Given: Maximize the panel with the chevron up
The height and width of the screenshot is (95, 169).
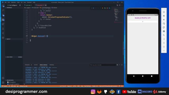Looking at the screenshot, I should [120, 65].
